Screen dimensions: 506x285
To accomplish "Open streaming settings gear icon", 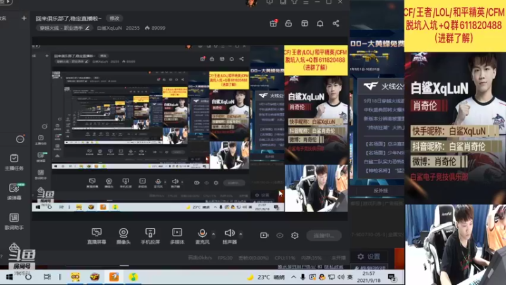I will point(295,235).
